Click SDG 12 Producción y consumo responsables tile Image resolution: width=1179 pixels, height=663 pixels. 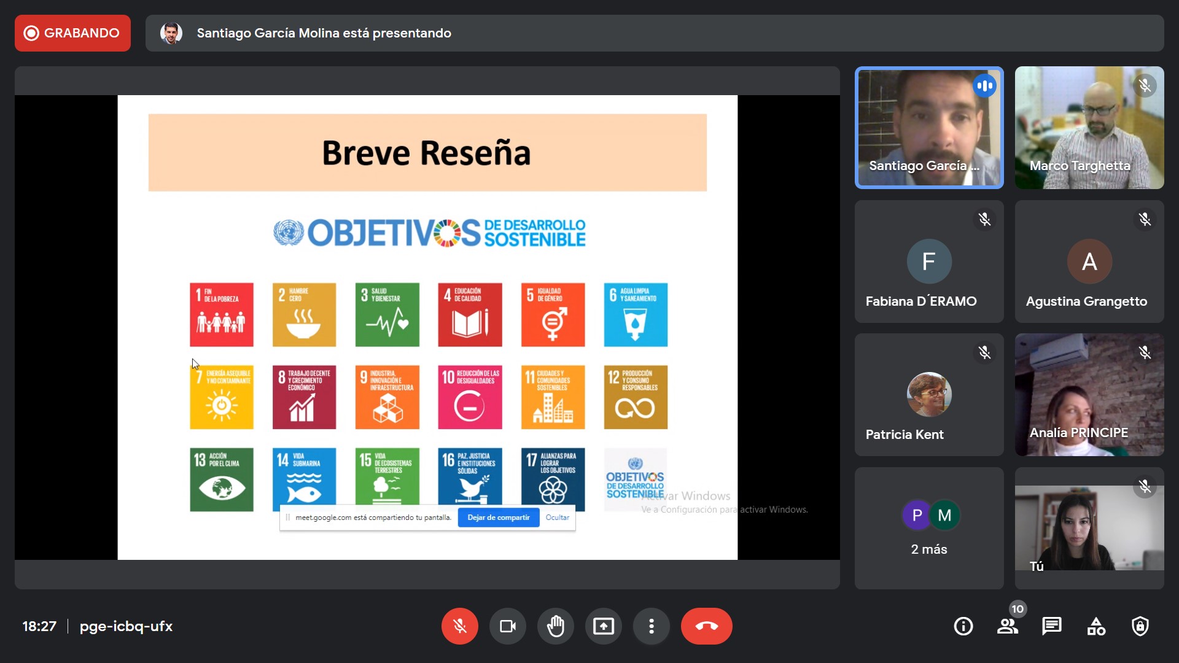coord(636,397)
